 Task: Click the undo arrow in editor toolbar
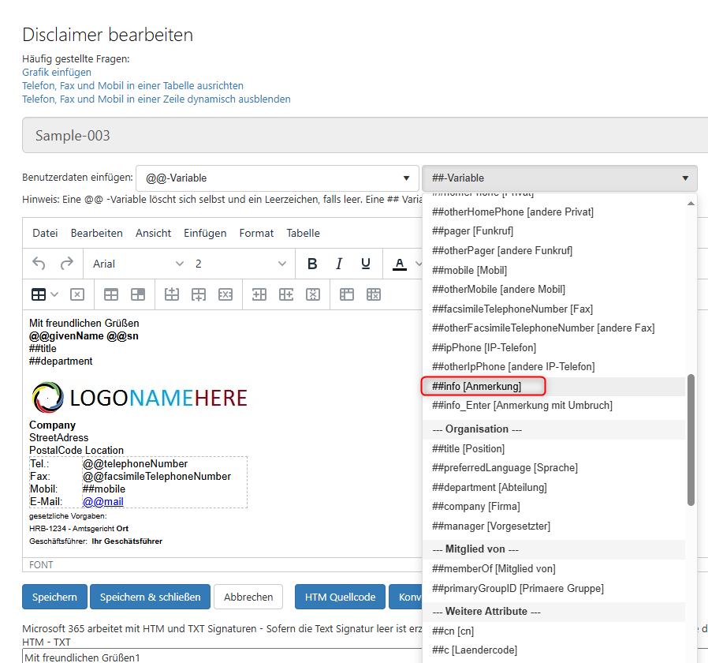(x=39, y=264)
